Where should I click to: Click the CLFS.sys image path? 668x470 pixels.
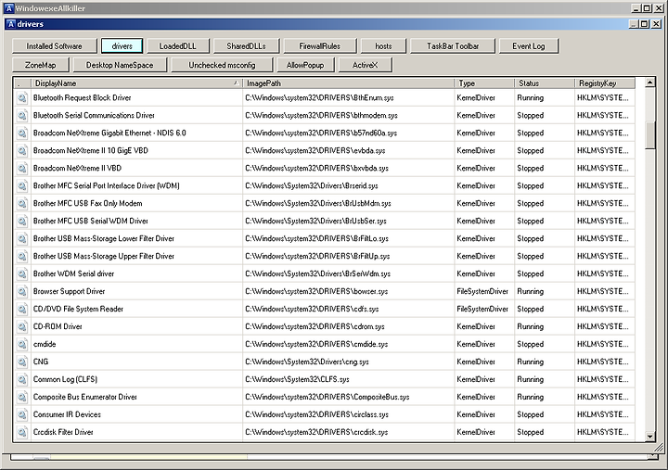tap(297, 379)
